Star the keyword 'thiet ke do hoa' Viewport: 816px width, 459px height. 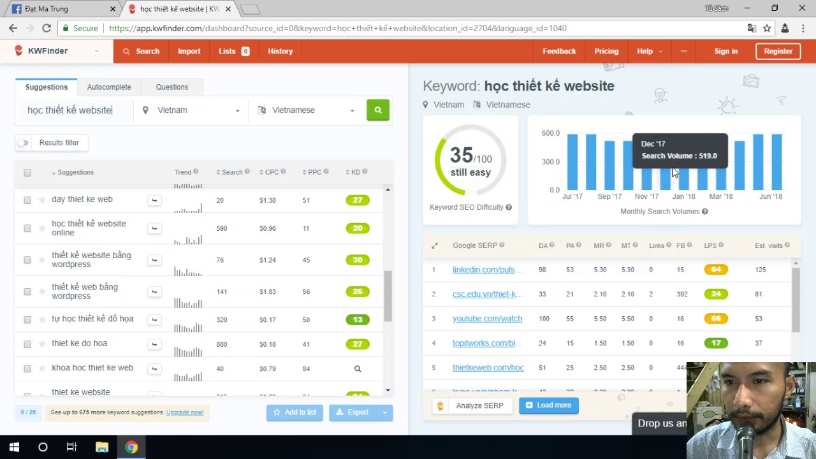pos(41,344)
